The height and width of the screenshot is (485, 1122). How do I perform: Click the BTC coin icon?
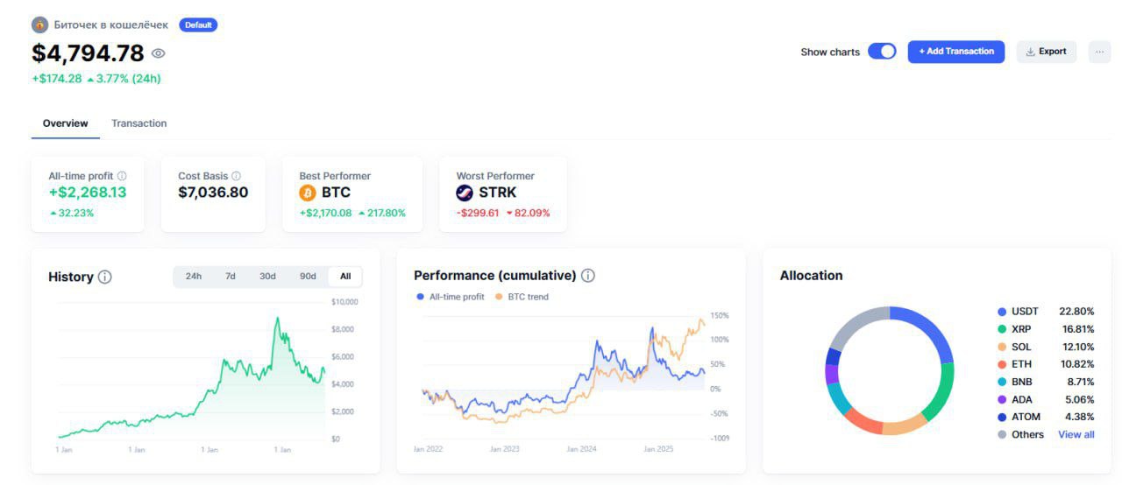pos(308,193)
